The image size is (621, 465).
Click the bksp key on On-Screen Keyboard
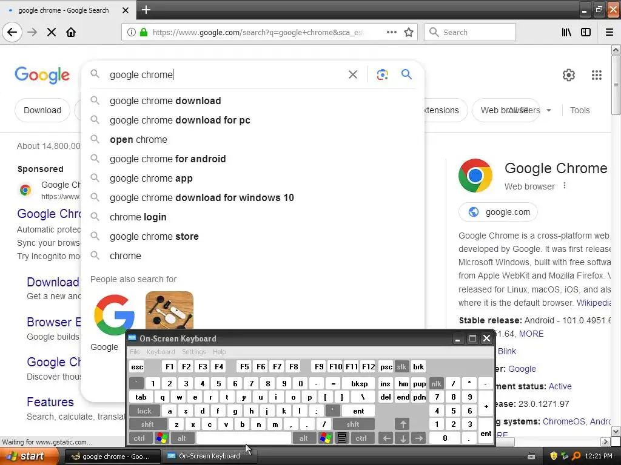pos(359,383)
